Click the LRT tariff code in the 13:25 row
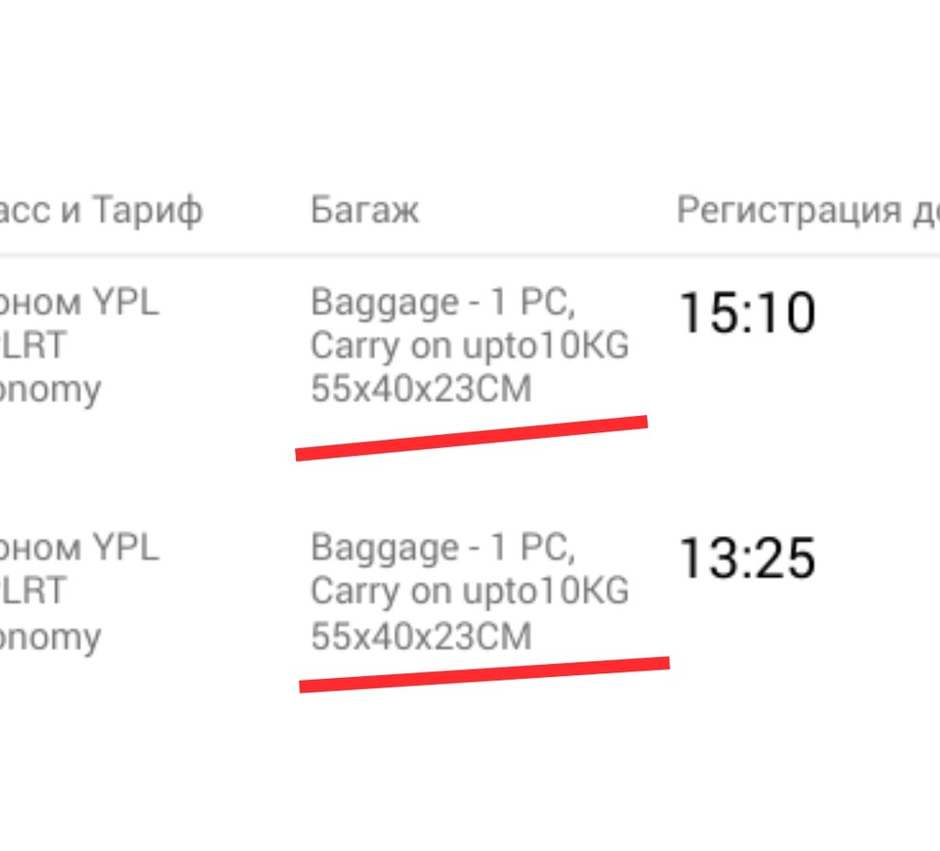This screenshot has height=851, width=940. click(x=33, y=591)
